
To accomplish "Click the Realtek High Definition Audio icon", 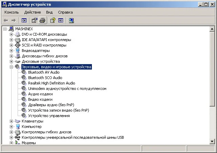I will pyautogui.click(x=24, y=83).
